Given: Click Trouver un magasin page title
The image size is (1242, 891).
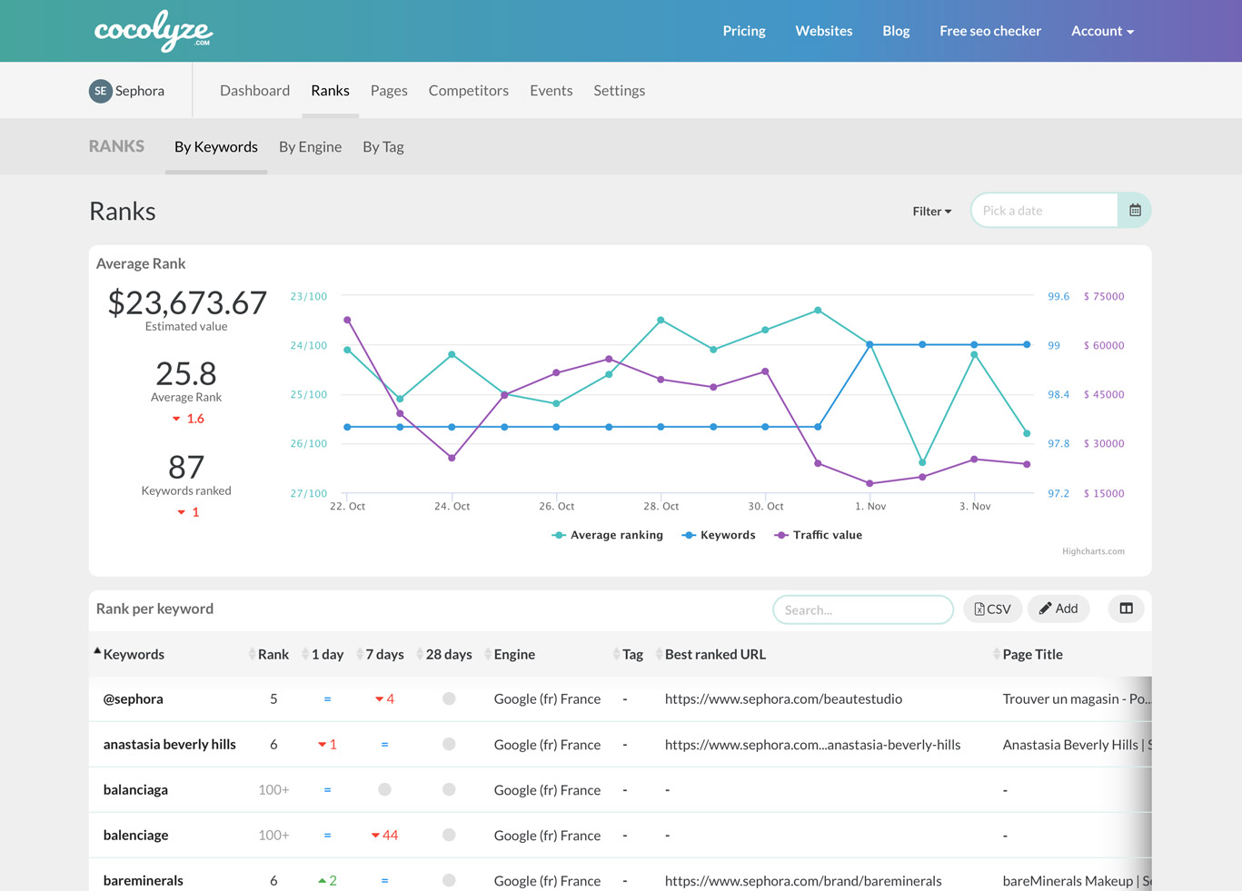Looking at the screenshot, I should [x=1077, y=699].
